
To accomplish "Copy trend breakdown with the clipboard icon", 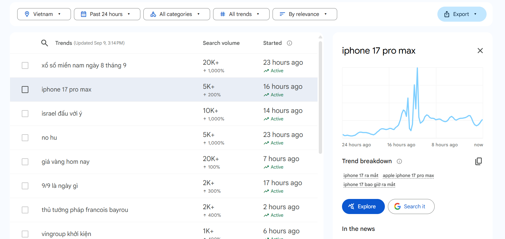I will tap(478, 161).
